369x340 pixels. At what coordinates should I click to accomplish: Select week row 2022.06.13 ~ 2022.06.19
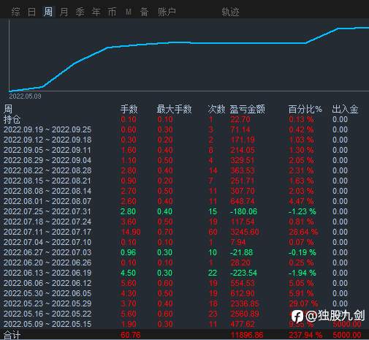[47, 273]
